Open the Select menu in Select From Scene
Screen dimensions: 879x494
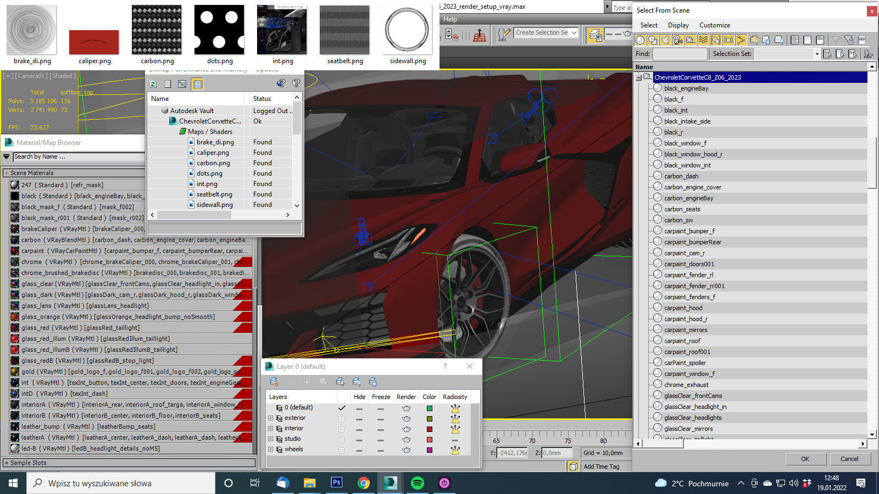click(649, 25)
